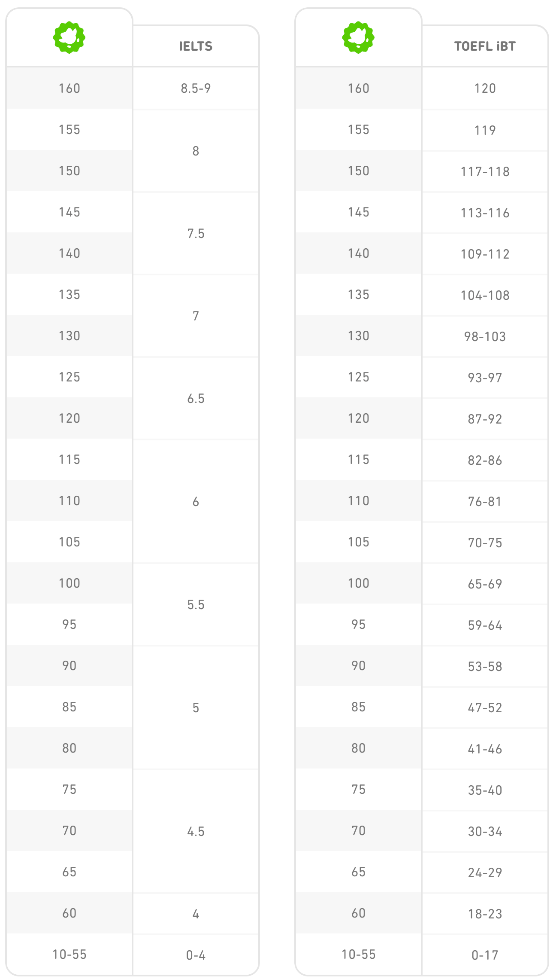Click the IELTS 7.5 band cell
This screenshot has height=979, width=556.
pyautogui.click(x=196, y=234)
